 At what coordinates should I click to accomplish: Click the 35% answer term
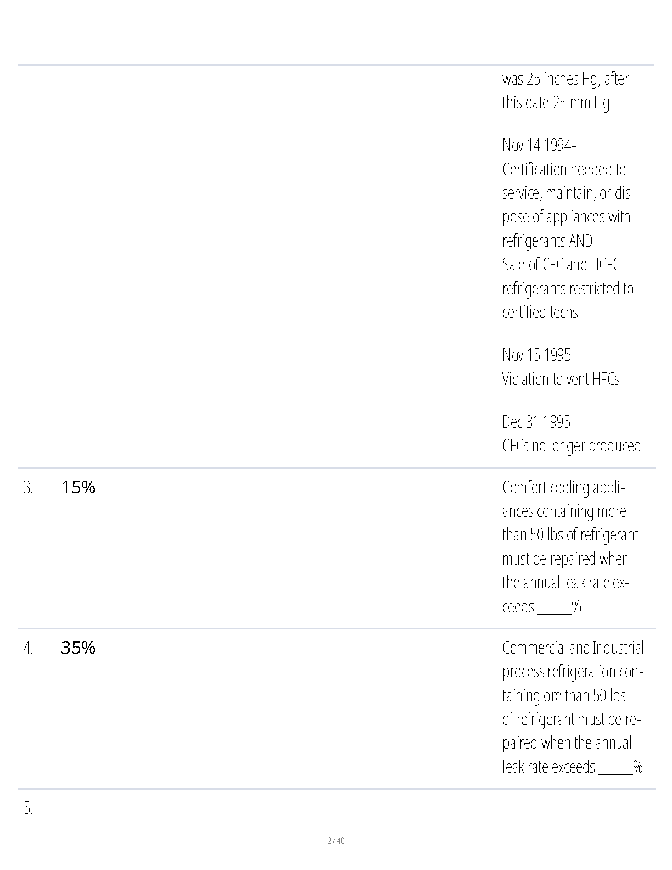point(78,648)
